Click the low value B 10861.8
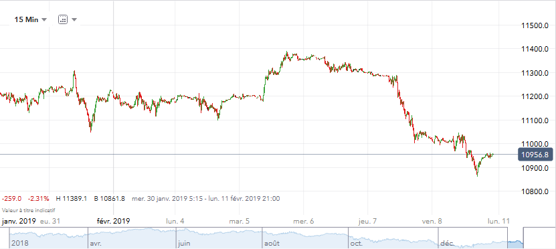Screen dimensions: 556x249 pyautogui.click(x=110, y=198)
